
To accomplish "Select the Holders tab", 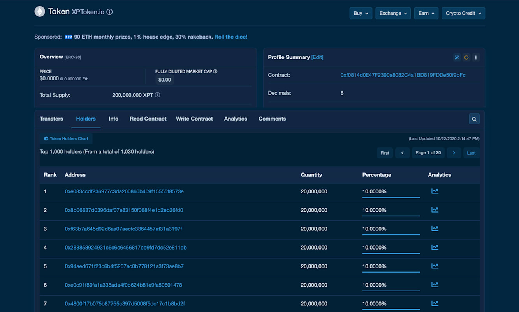I will pos(86,119).
